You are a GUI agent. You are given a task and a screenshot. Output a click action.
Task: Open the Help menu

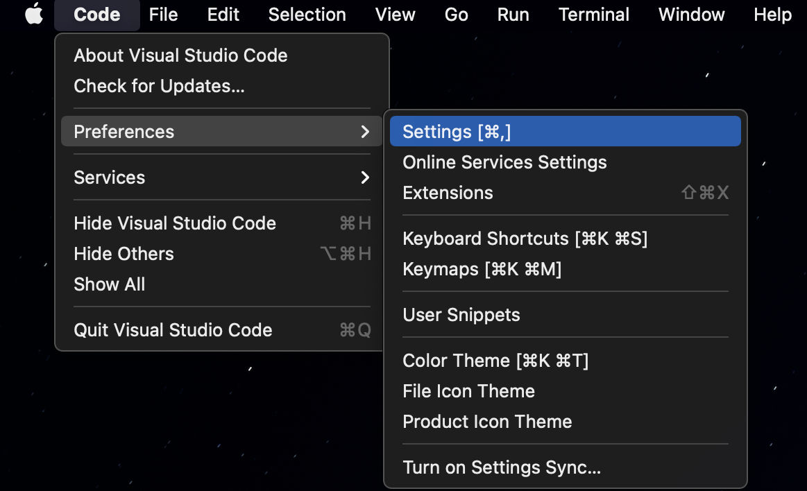point(772,15)
